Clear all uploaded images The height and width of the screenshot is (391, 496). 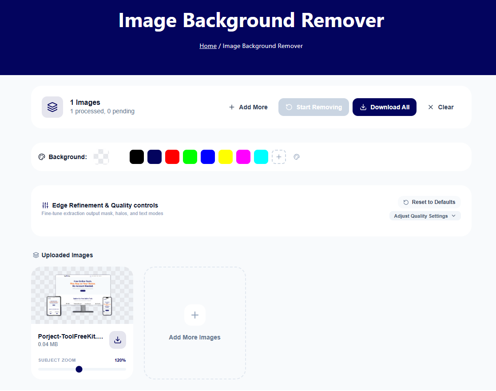coord(441,107)
